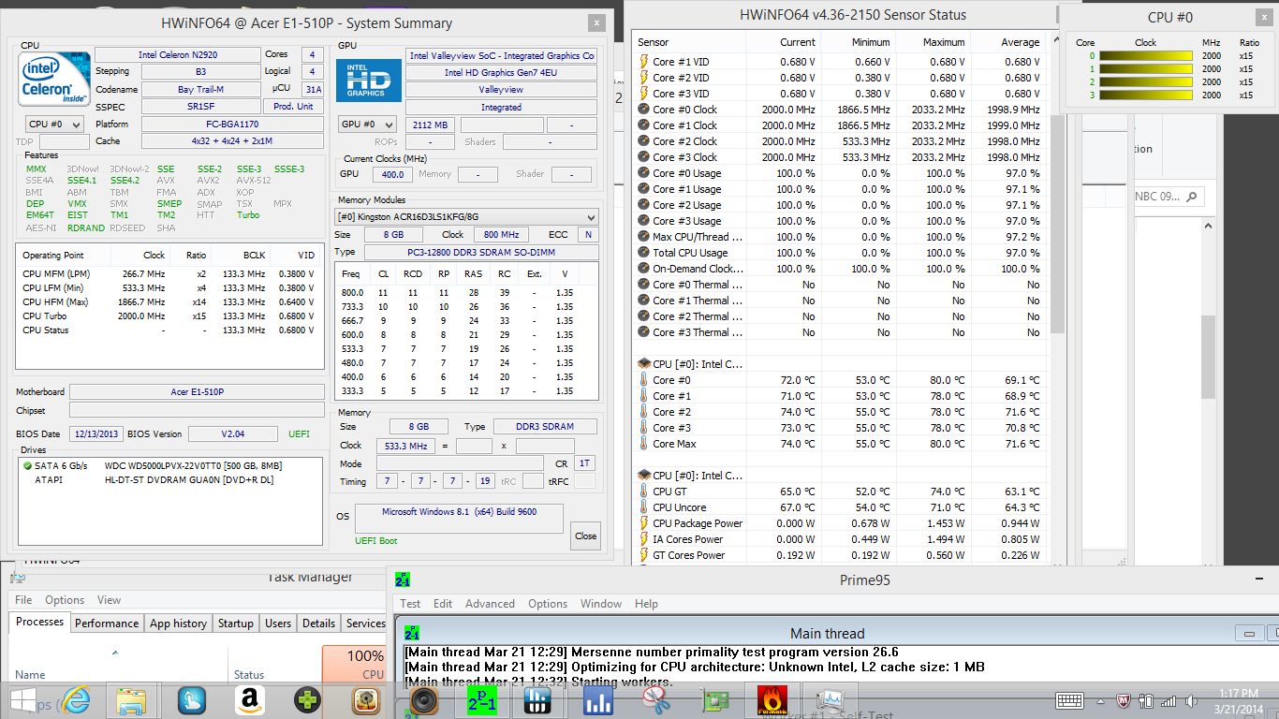Open the Help menu in Prime95

646,604
